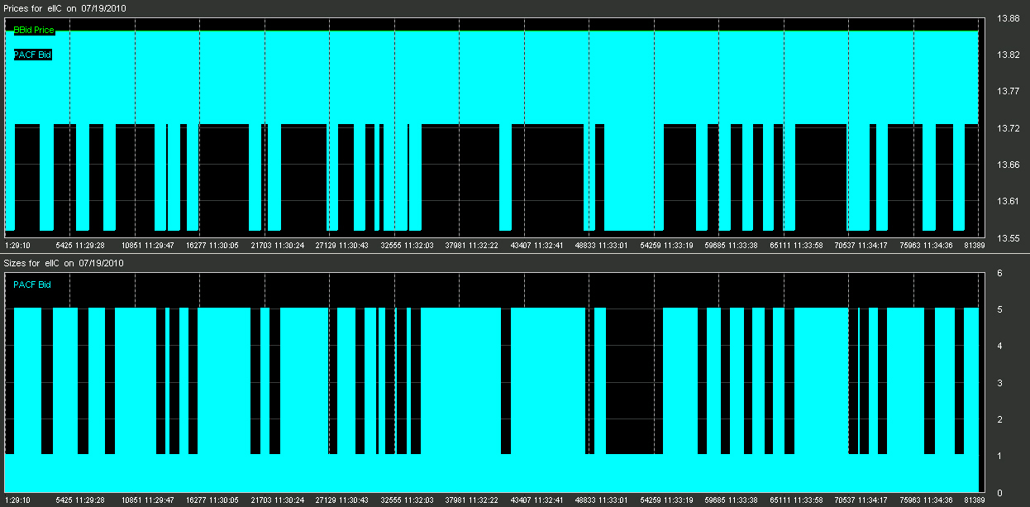
Task: Click "70537 11:34:17" label under Sizes chart
Action: (861, 500)
